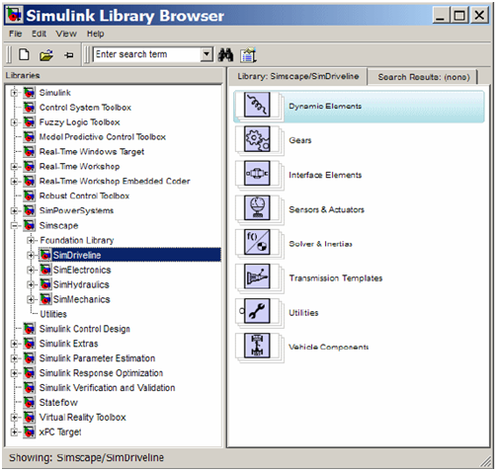Click the Open folder toolbar icon

coord(46,55)
